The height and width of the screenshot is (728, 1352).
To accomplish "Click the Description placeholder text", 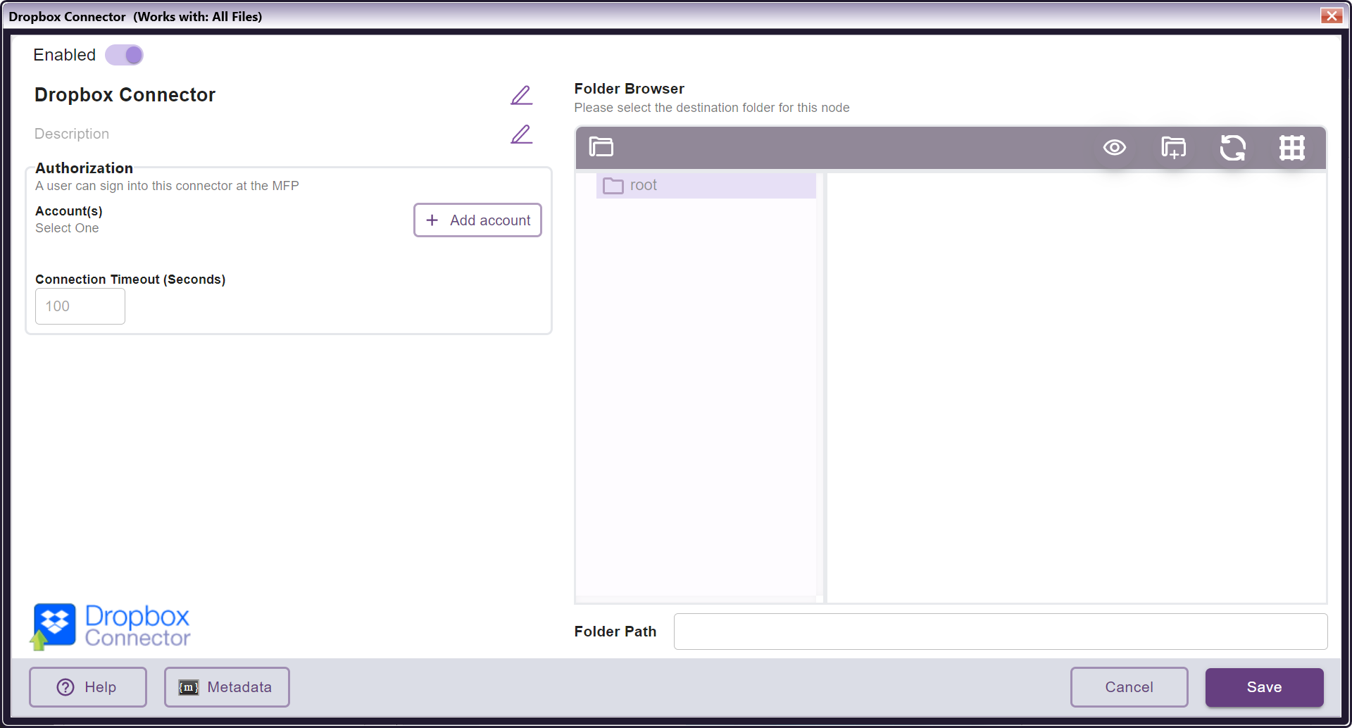I will (x=72, y=134).
